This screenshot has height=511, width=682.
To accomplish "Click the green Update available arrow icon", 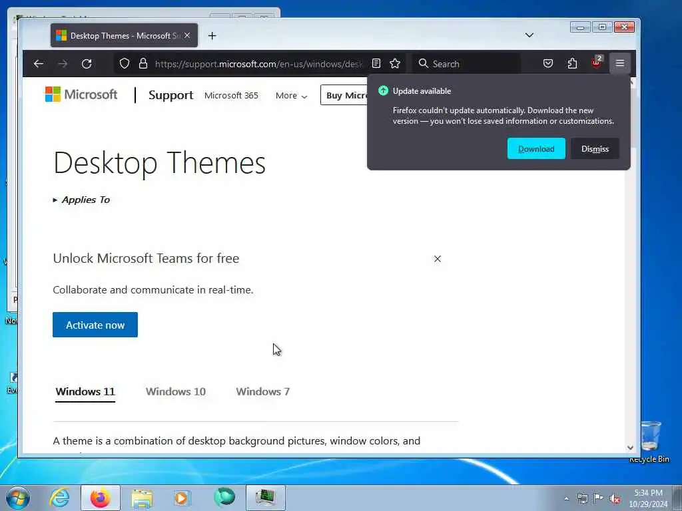I will click(x=383, y=90).
